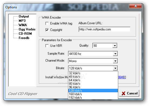Expand the Quality dropdown
The width and height of the screenshot is (149, 106).
pyautogui.click(x=115, y=46)
